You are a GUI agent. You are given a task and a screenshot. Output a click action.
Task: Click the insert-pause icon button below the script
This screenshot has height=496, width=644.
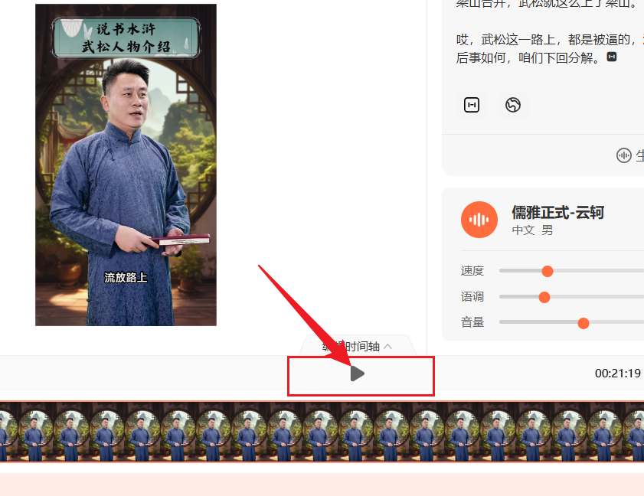472,105
